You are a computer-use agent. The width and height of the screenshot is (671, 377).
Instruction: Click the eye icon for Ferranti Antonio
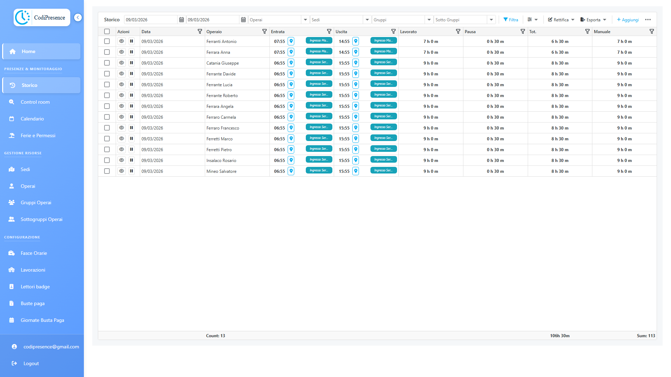tap(121, 41)
